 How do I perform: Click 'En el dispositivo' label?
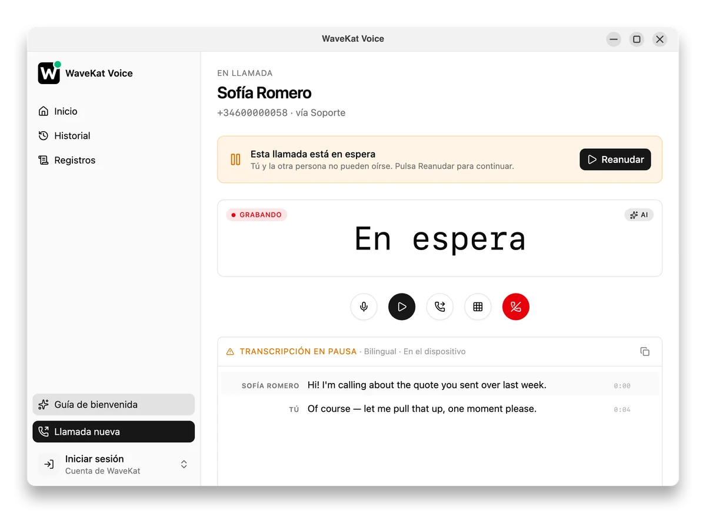(434, 351)
